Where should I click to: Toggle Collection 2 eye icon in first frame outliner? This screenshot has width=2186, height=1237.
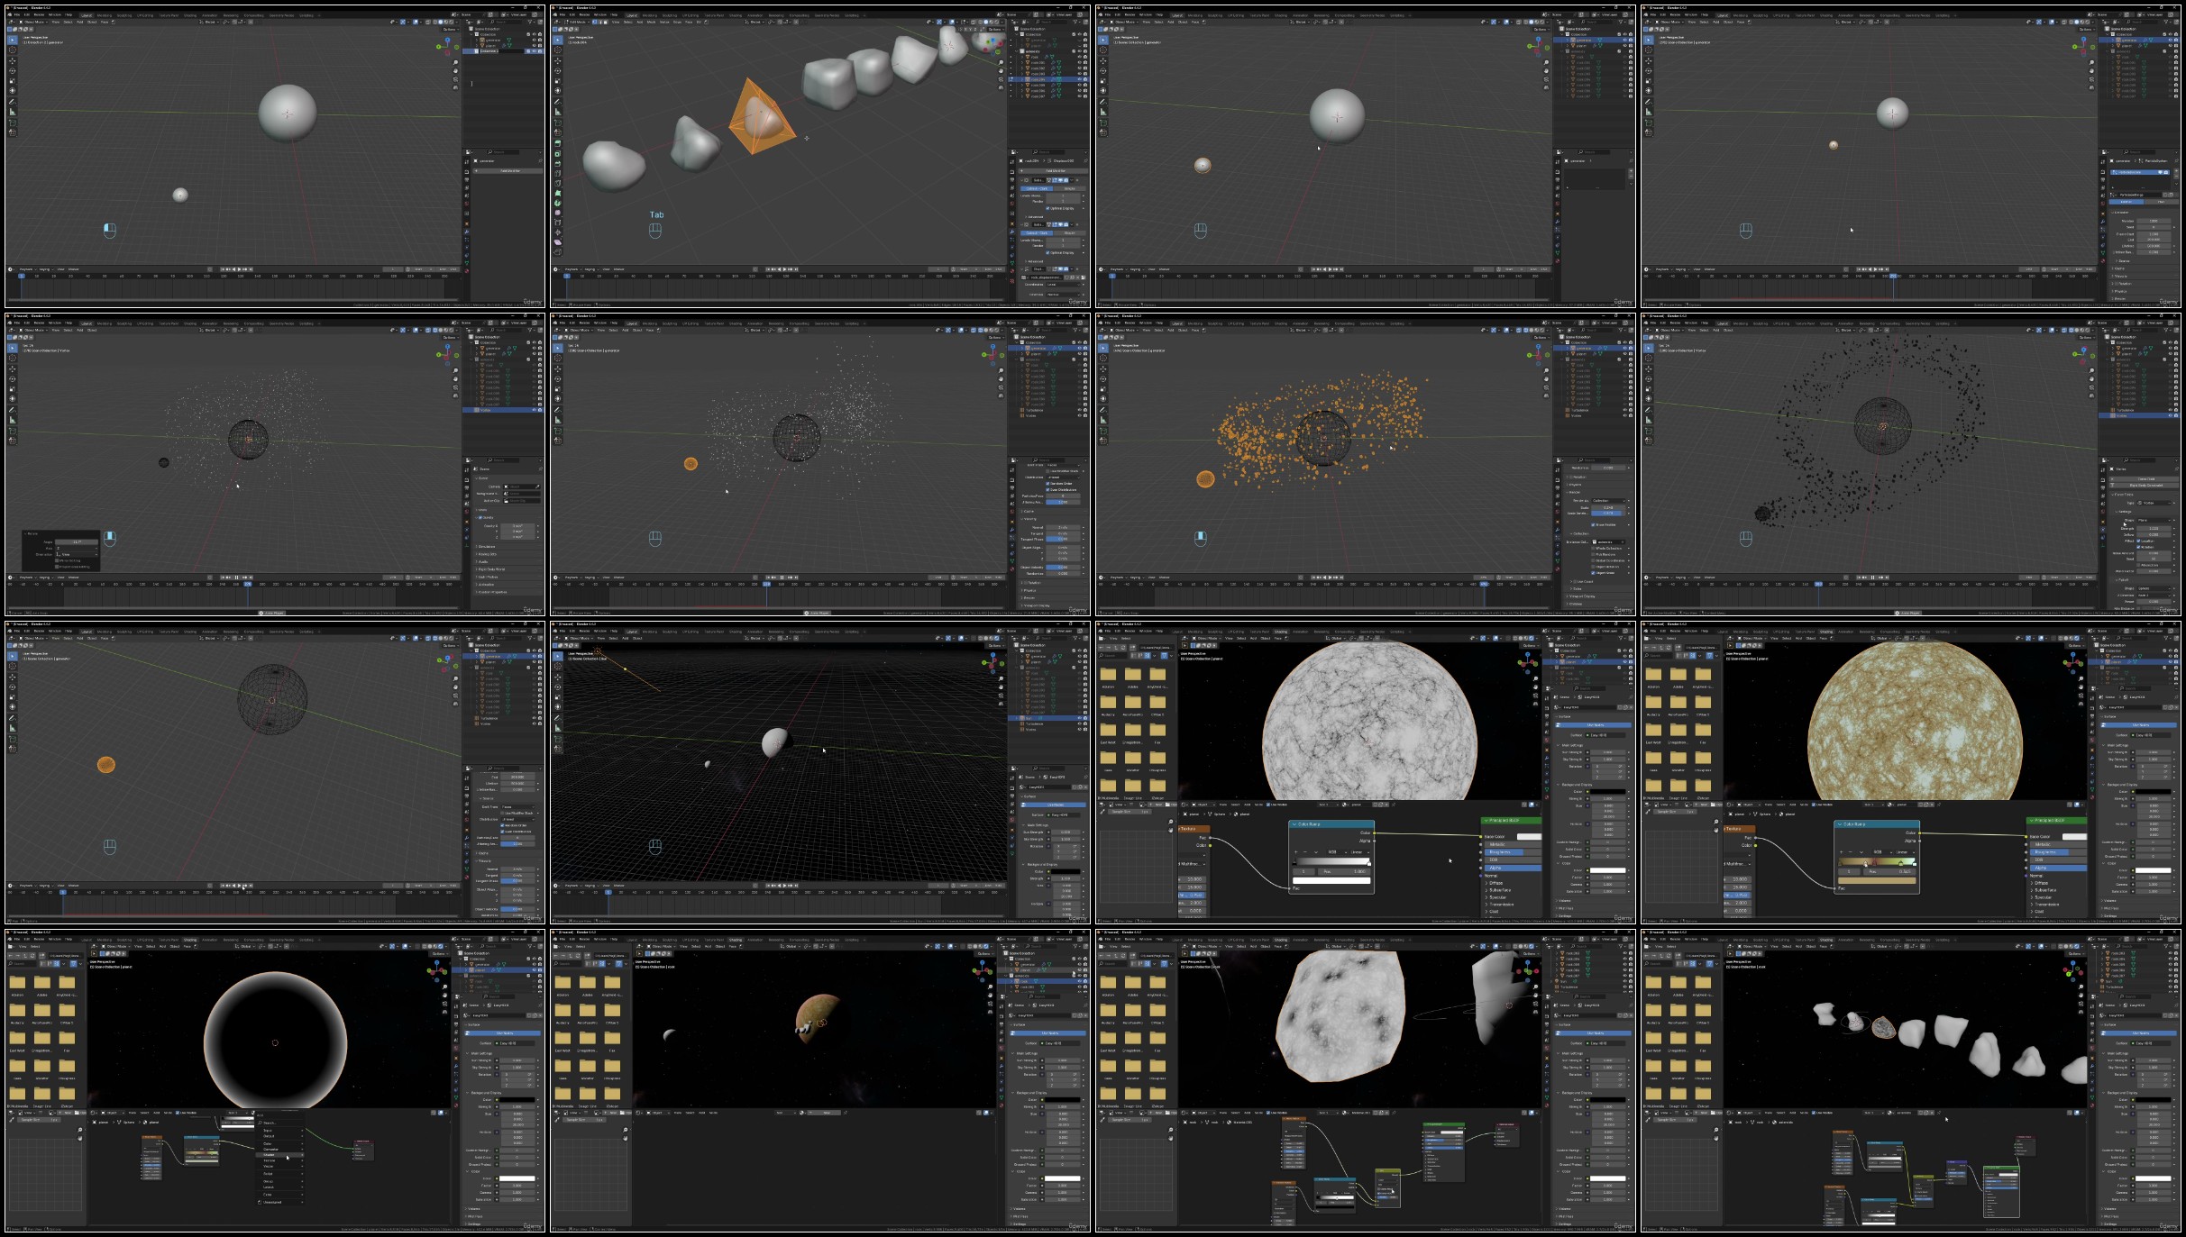point(534,51)
